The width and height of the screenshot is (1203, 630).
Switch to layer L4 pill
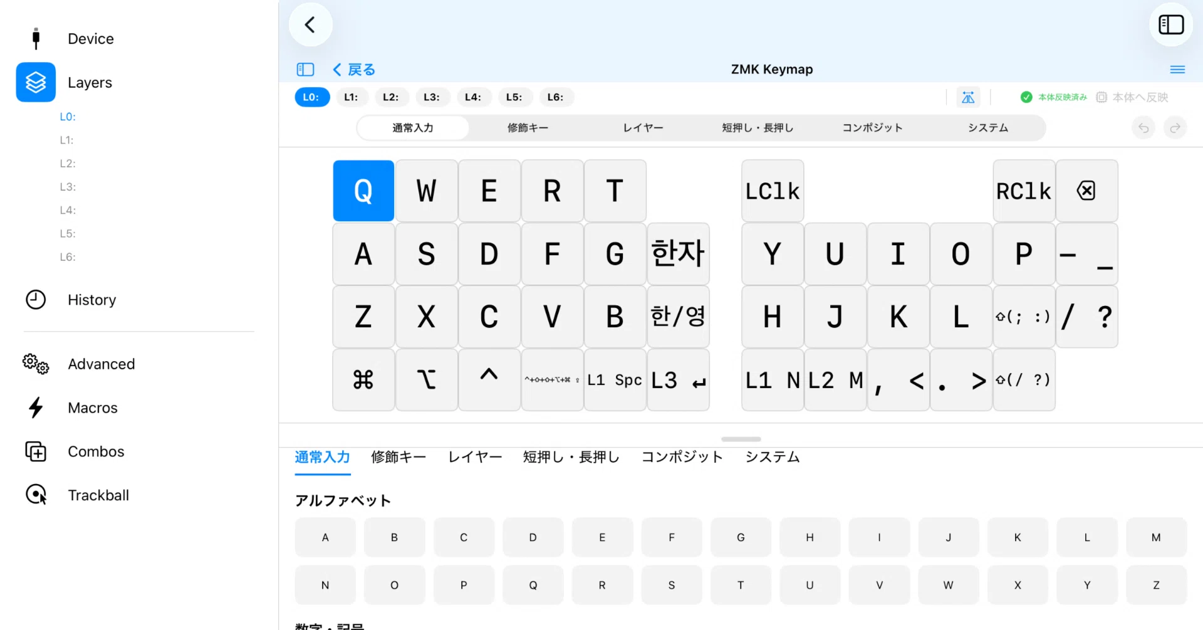473,97
